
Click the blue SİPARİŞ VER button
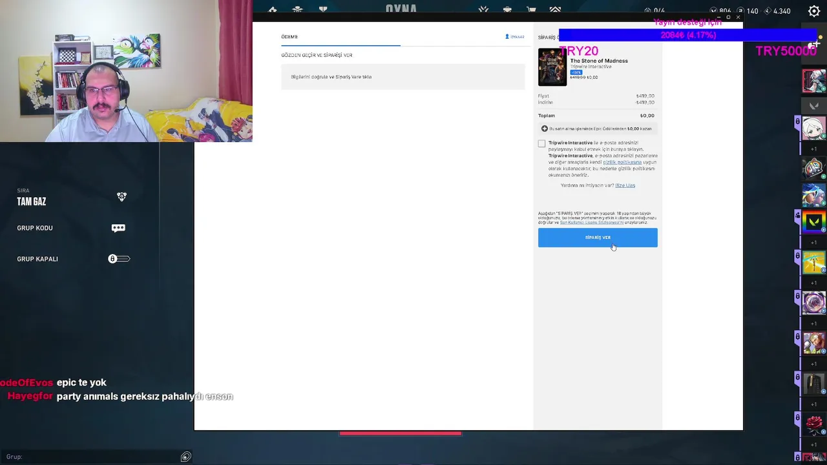598,238
